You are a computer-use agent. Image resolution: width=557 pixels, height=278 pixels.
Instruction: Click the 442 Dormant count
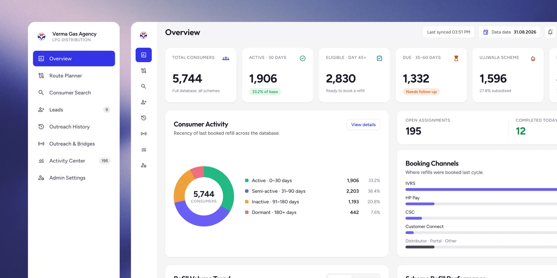pyautogui.click(x=354, y=212)
